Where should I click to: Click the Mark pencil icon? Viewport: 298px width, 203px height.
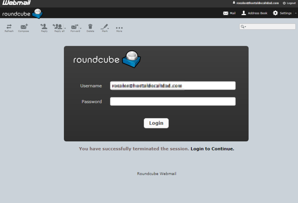click(105, 28)
